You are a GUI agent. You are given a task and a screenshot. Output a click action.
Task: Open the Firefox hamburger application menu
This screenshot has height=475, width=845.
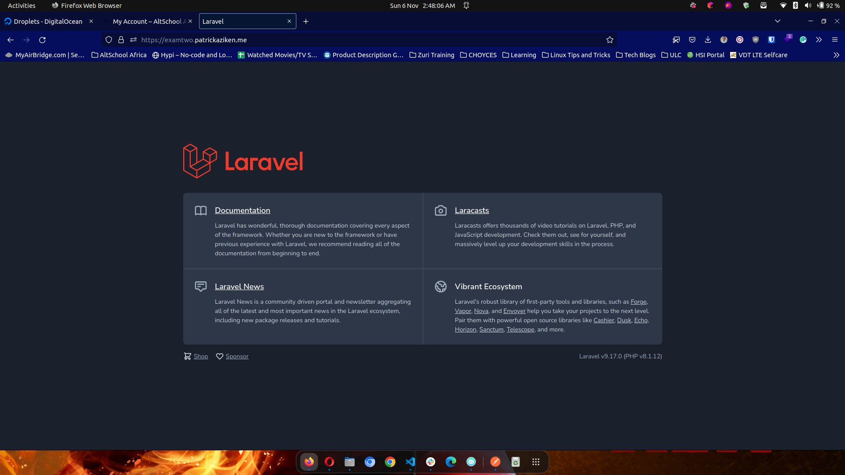835,40
